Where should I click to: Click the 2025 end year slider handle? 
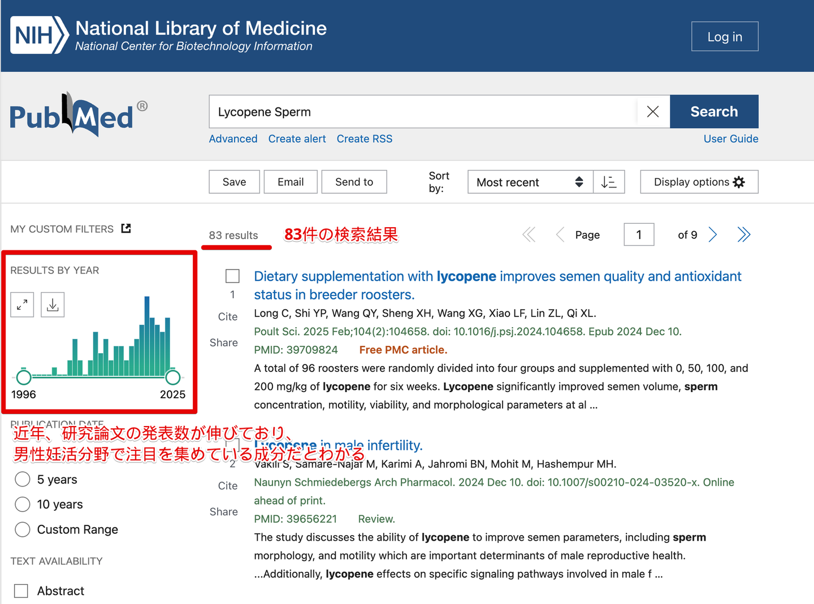point(173,377)
